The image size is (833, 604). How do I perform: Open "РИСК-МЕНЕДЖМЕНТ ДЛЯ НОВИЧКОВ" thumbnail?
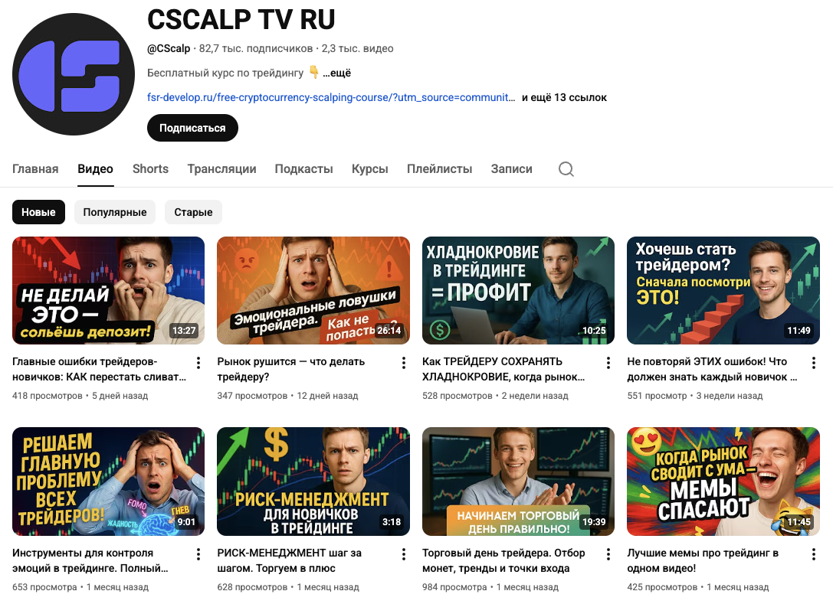click(313, 482)
